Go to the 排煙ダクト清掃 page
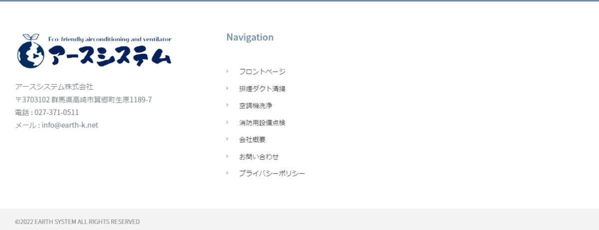Viewport: 599px width, 230px height. [262, 89]
